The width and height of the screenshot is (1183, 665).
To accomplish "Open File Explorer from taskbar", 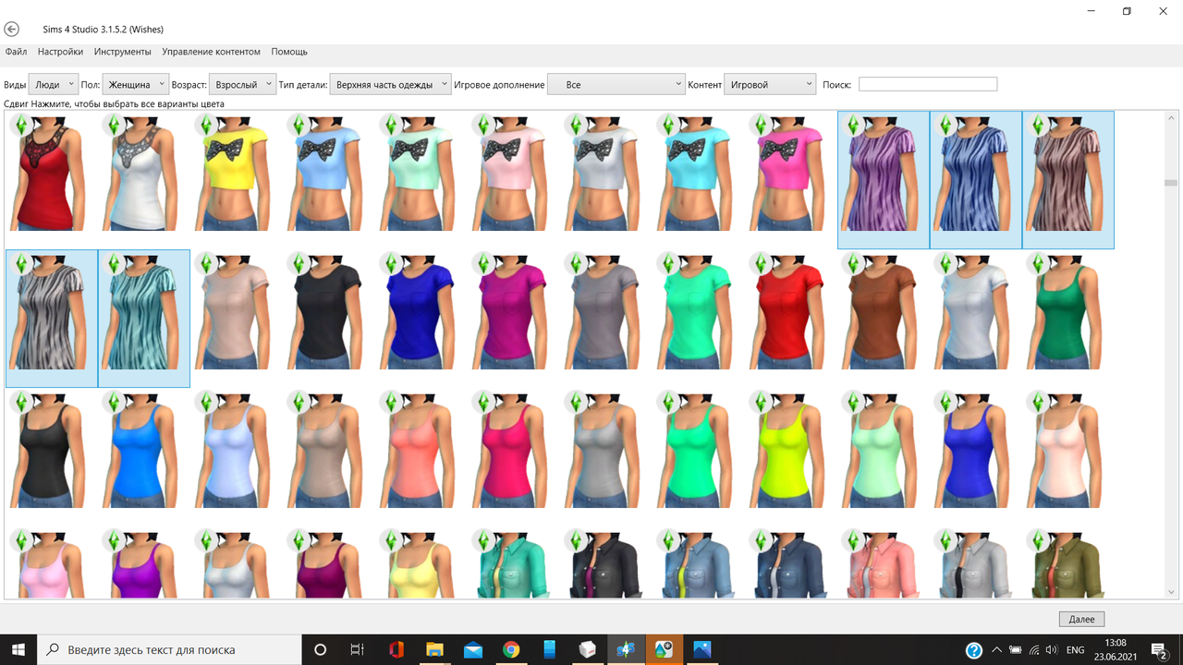I will point(434,649).
